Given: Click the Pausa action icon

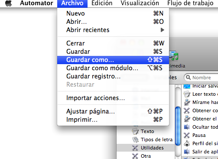Looking at the screenshot, I should coord(187,135).
